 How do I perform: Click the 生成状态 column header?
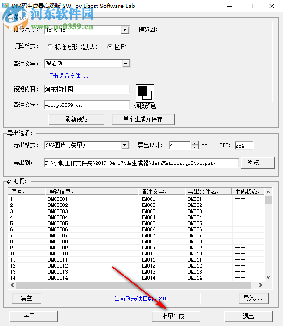tap(248, 191)
